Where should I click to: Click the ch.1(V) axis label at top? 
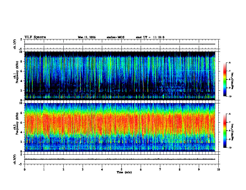(x=15, y=44)
